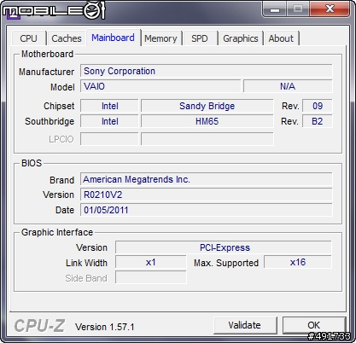Click the x16 Max. Supported field
This screenshot has height=343, width=356.
(x=298, y=262)
